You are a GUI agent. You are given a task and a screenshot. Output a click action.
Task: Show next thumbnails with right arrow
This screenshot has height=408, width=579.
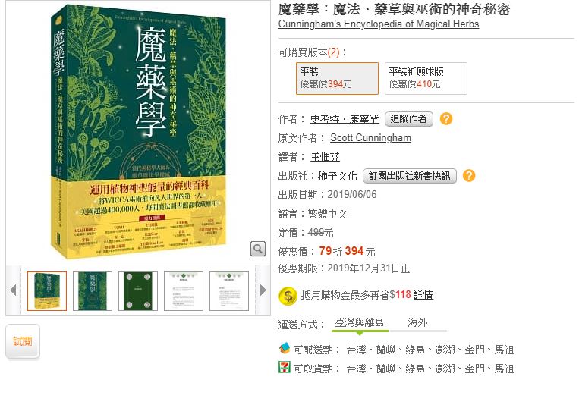click(x=263, y=290)
